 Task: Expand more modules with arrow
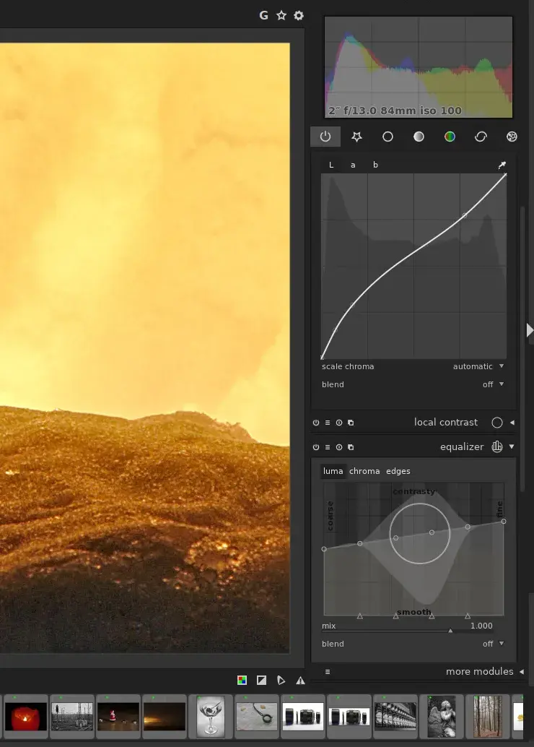[522, 672]
